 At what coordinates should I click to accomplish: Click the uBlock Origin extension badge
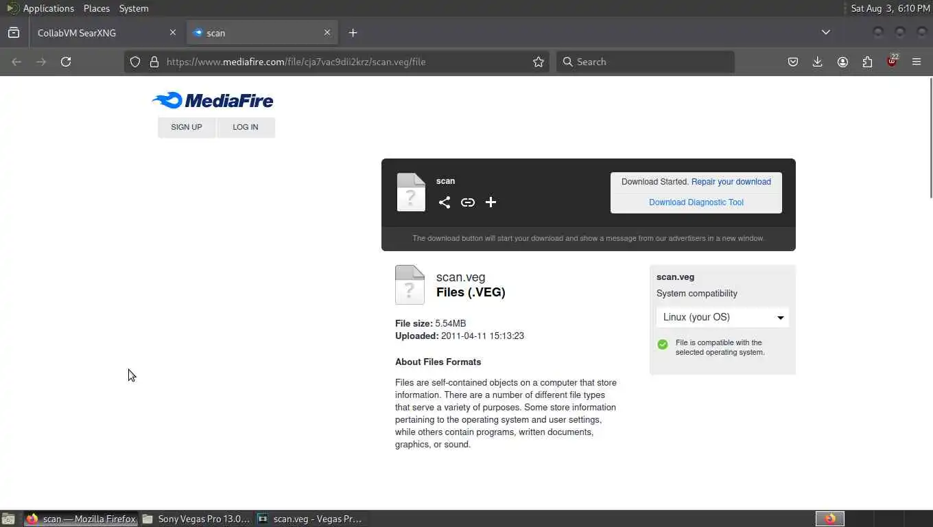[892, 60]
